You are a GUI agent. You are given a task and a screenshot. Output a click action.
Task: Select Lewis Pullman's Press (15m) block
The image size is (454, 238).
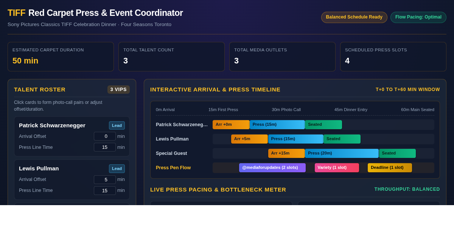click(296, 139)
